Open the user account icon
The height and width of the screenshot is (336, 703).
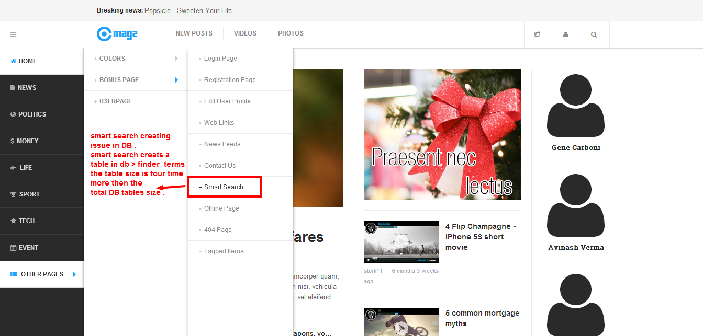pos(566,34)
